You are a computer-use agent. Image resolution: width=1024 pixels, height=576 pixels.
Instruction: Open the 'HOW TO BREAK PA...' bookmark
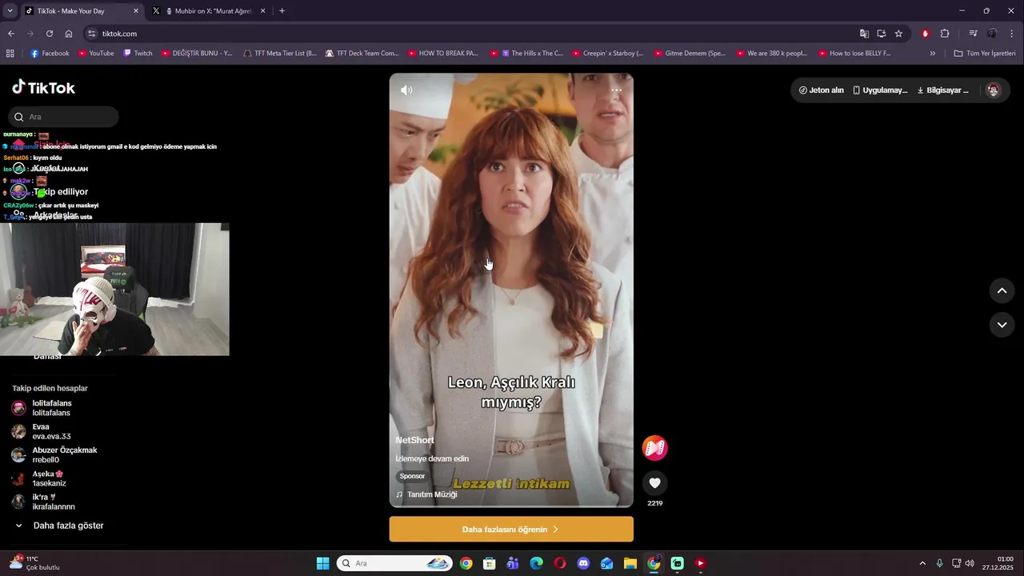tap(442, 54)
